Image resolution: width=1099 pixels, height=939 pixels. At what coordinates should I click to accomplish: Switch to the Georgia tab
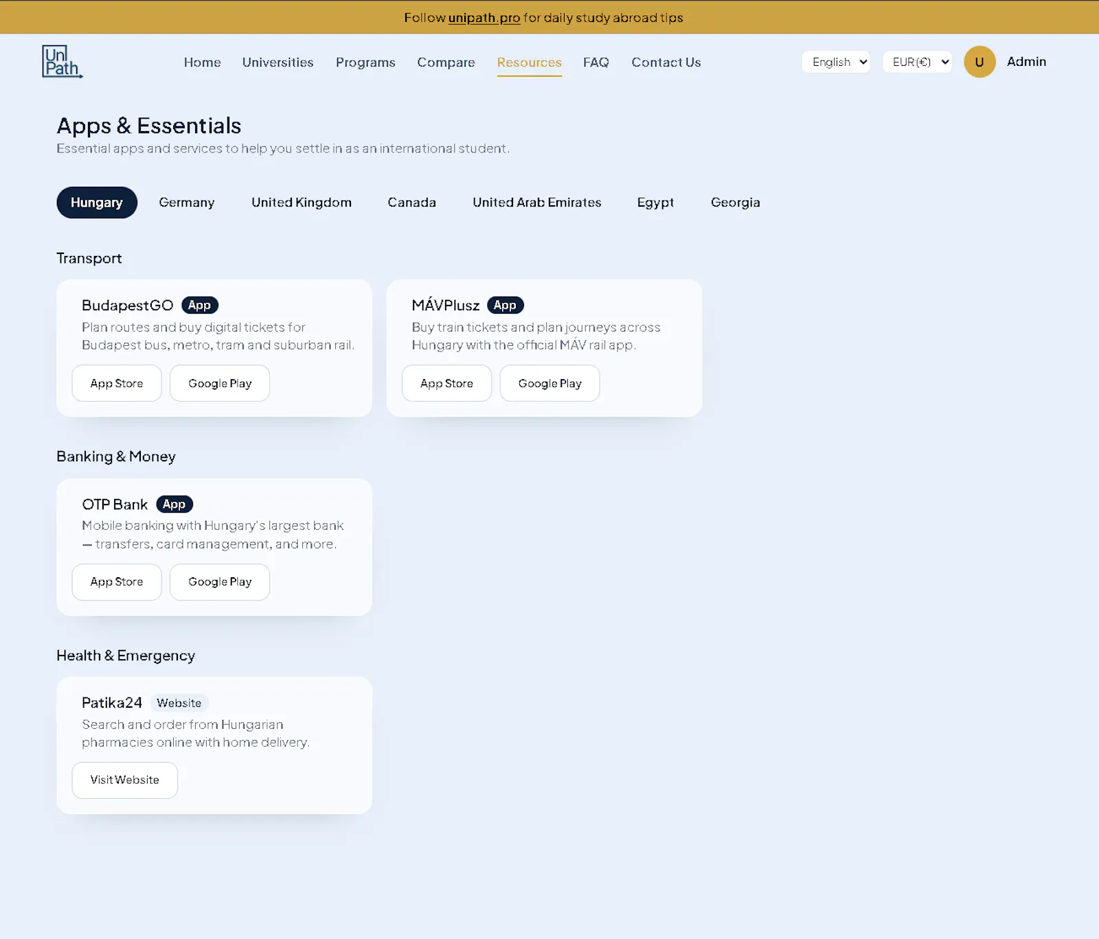point(736,202)
